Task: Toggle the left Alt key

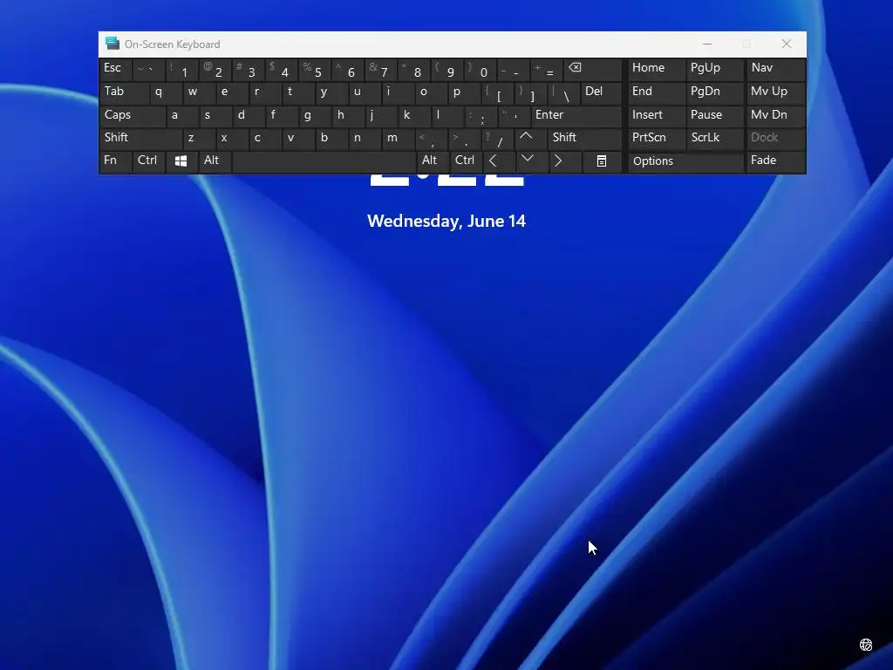Action: 215,161
